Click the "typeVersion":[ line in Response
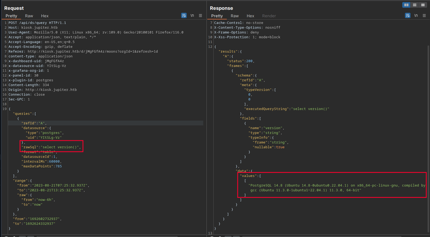 pyautogui.click(x=261, y=90)
